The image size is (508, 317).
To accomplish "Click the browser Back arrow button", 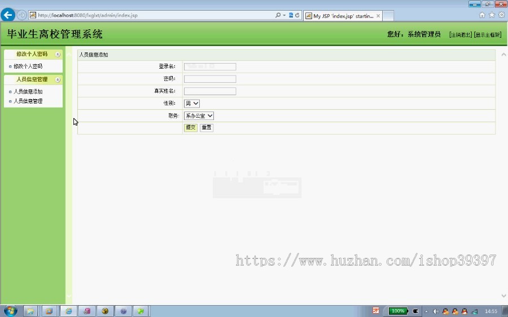I will (8, 15).
